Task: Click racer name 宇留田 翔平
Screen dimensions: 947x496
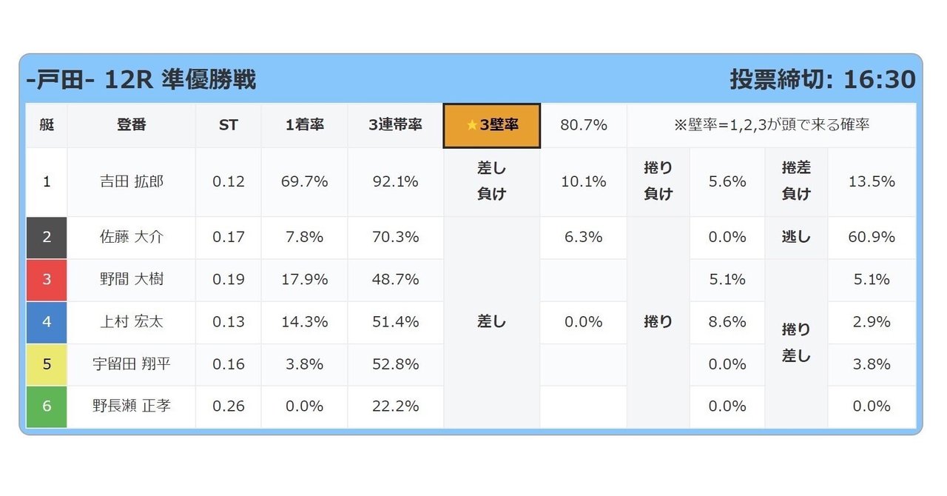Action: coord(132,363)
